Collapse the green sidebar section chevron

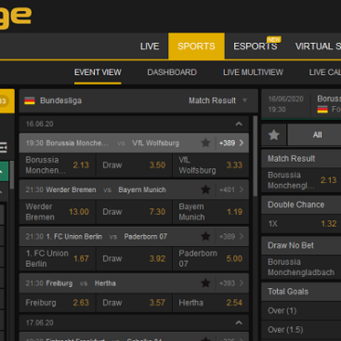tap(1, 171)
